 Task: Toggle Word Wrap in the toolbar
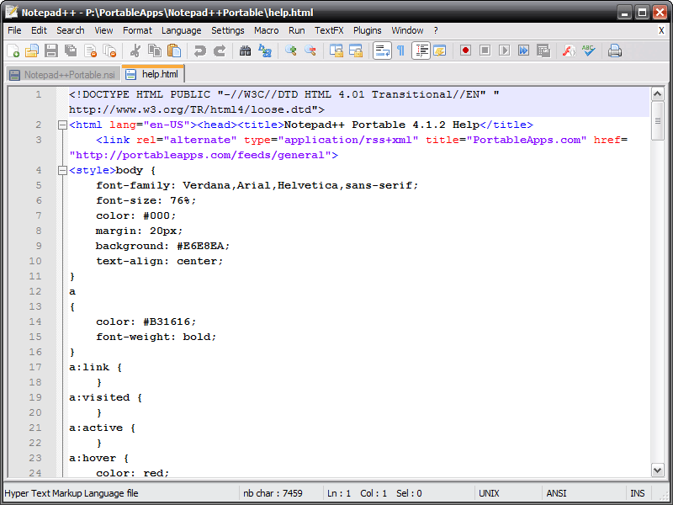tap(382, 50)
